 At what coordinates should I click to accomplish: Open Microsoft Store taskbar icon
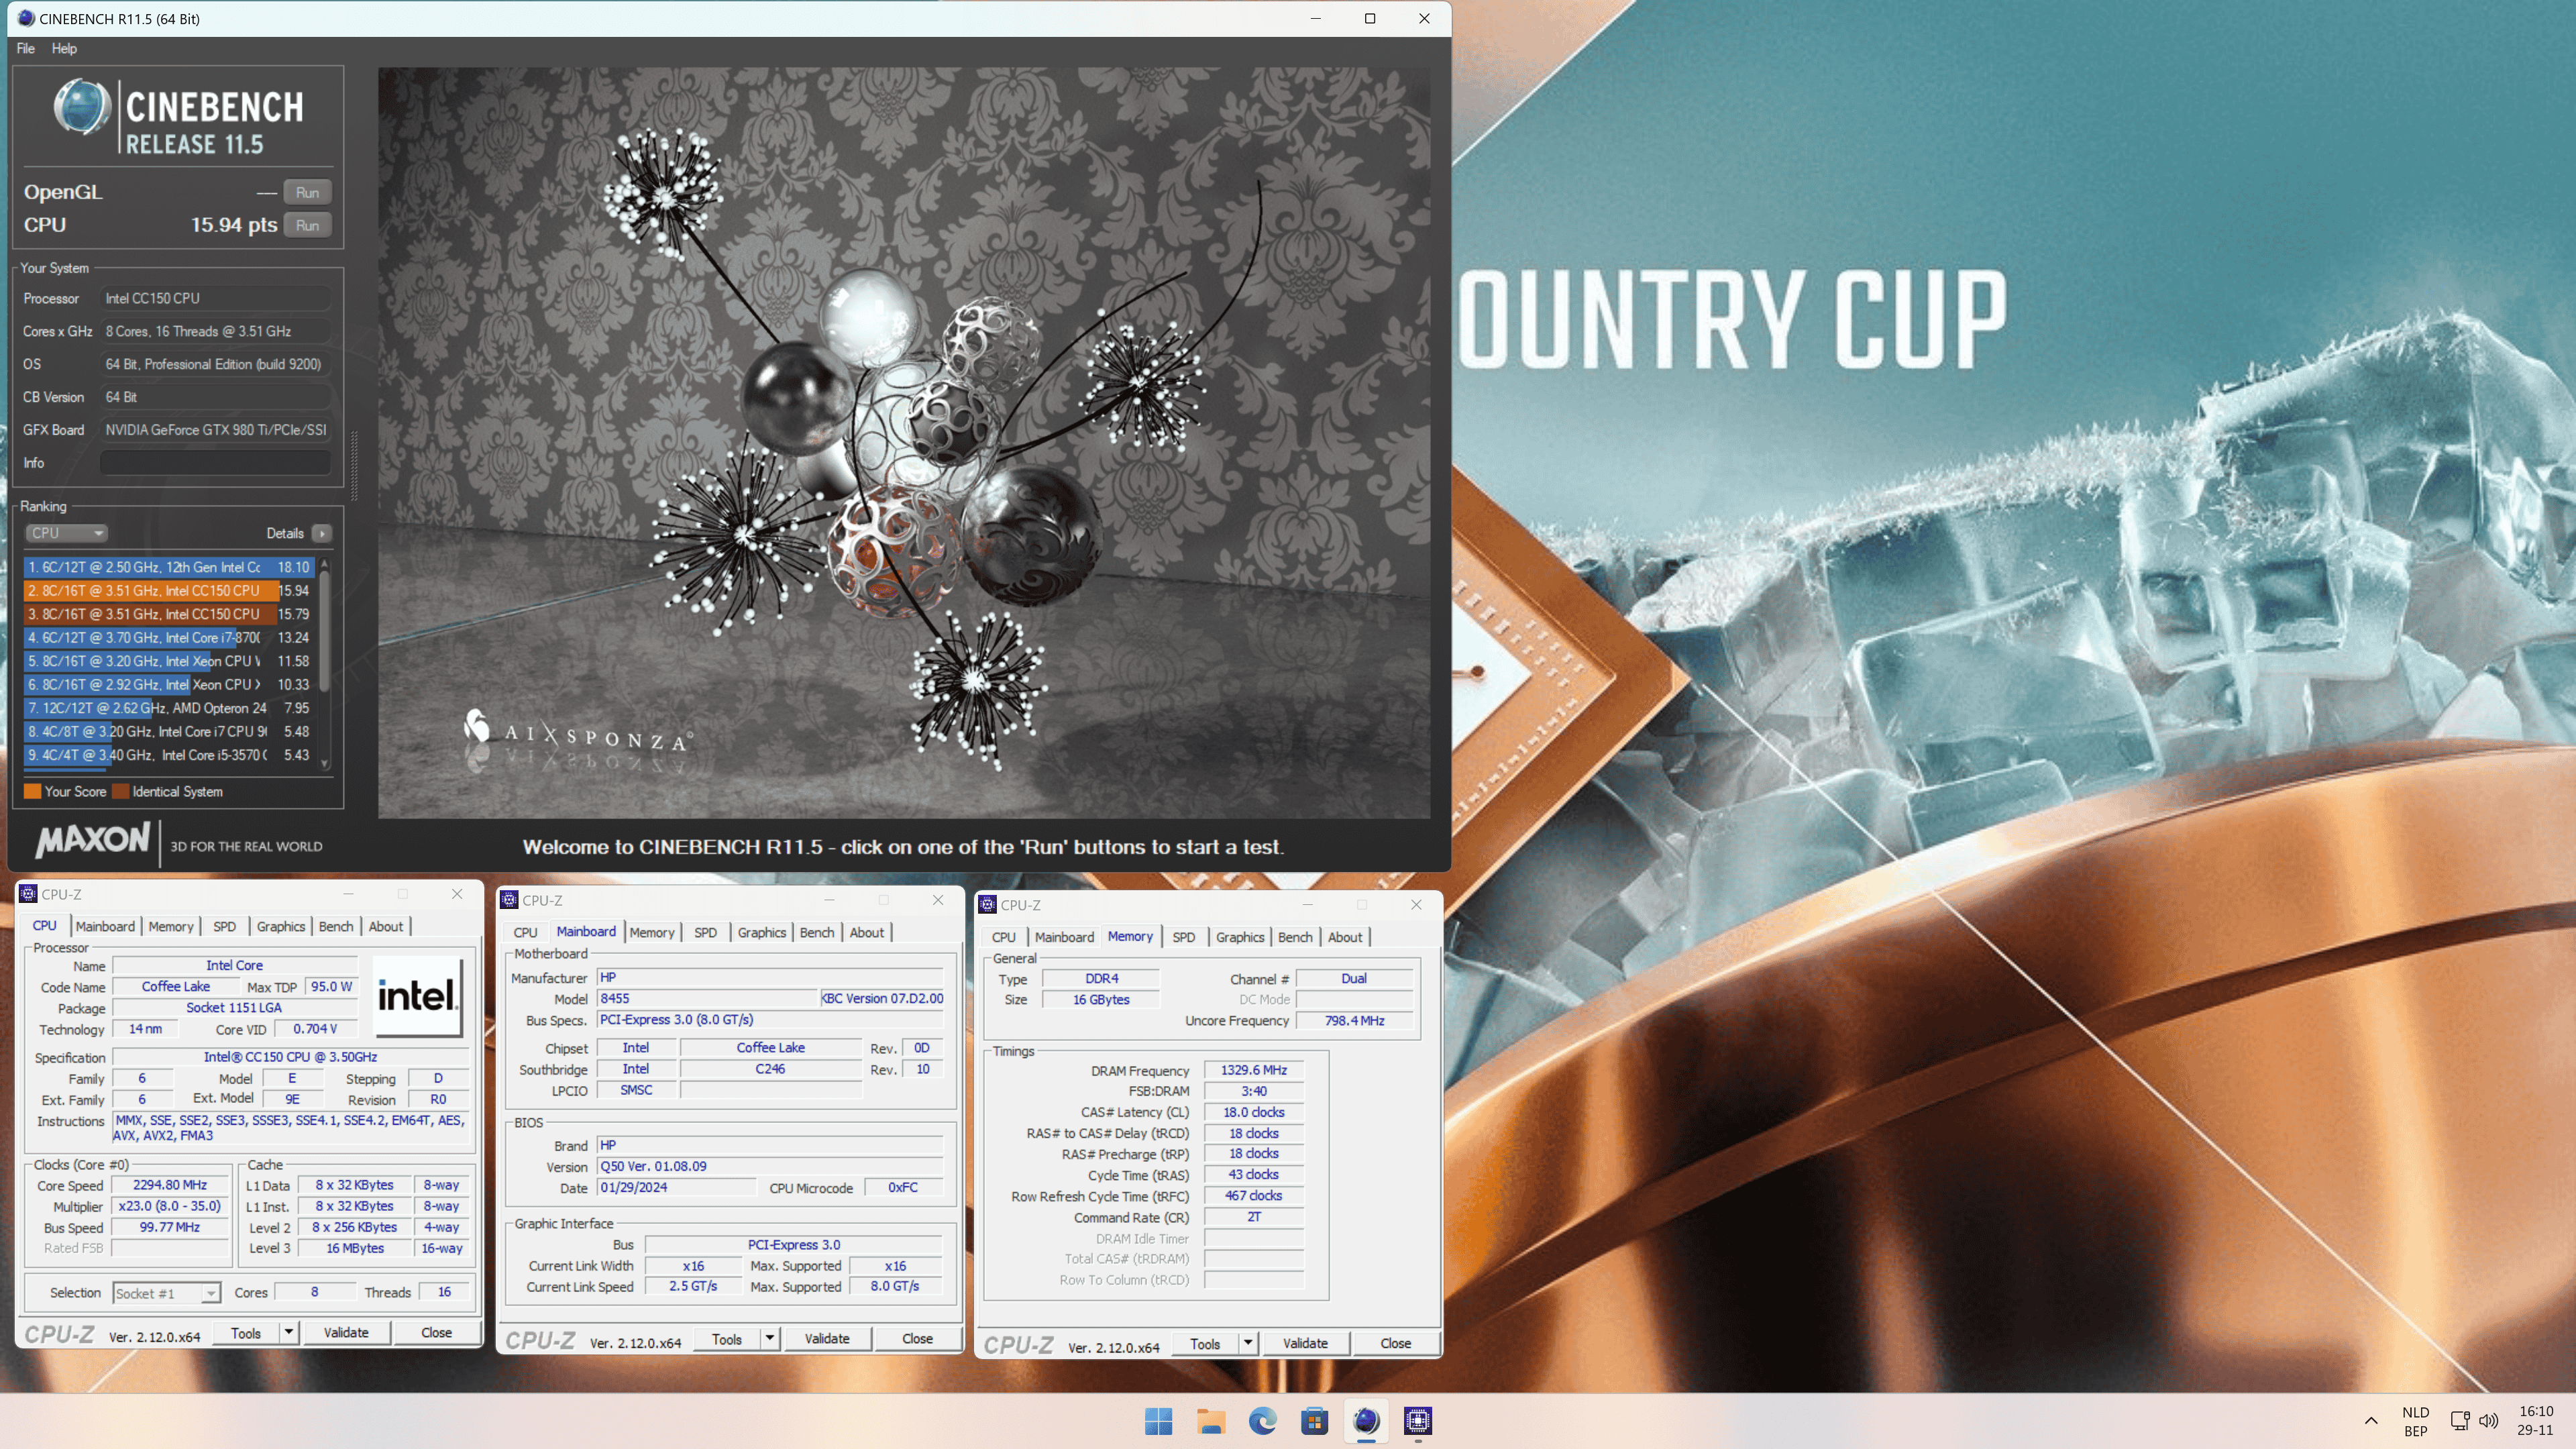[x=1315, y=1421]
